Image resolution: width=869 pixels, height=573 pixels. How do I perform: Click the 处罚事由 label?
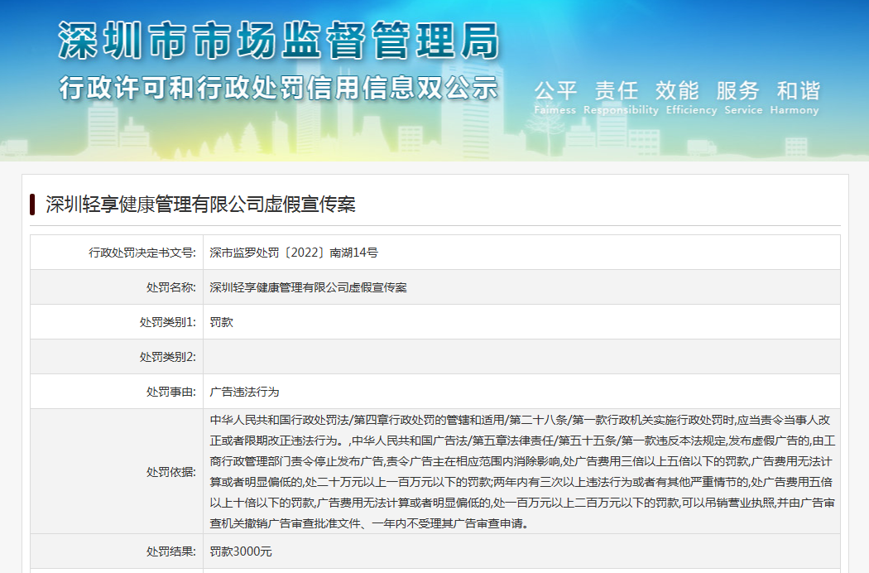pos(171,392)
